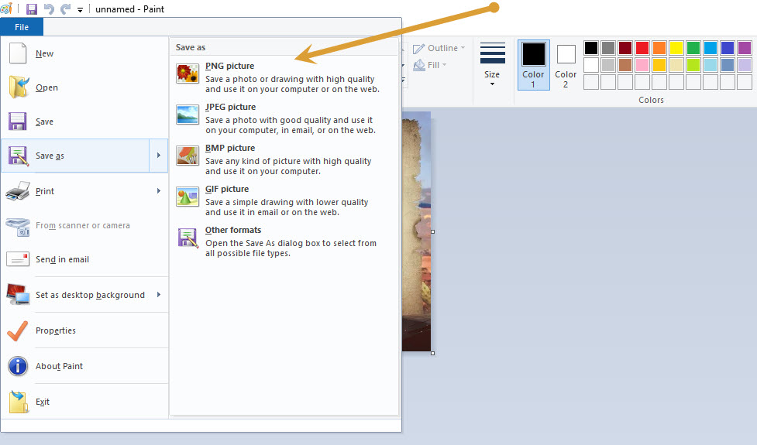This screenshot has height=445, width=757.
Task: Click the Set as desktop background monitor icon
Action: click(18, 295)
